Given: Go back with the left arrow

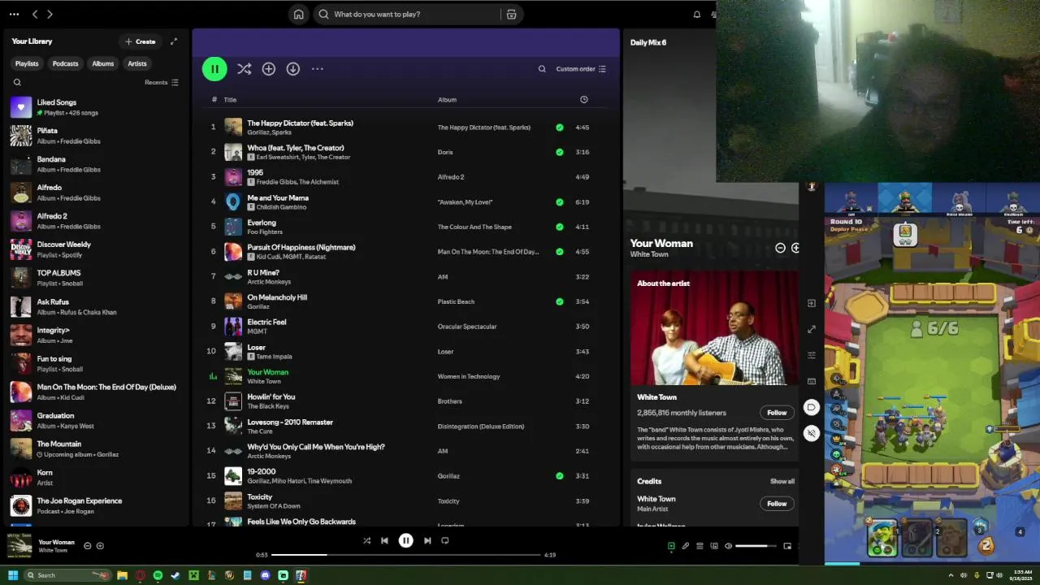Looking at the screenshot, I should (35, 14).
